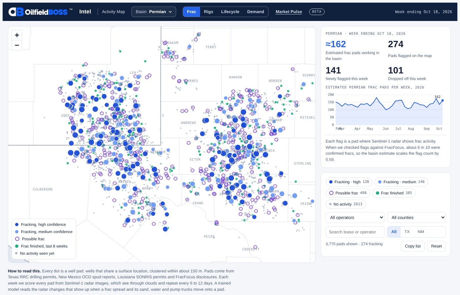The width and height of the screenshot is (460, 295).
Task: Click the CULBERSON county label on map
Action: coord(43,189)
